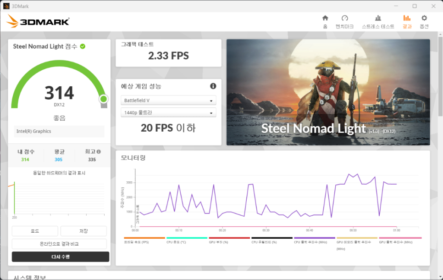Open the 1440p 울트라 resolution dropdown

click(168, 112)
